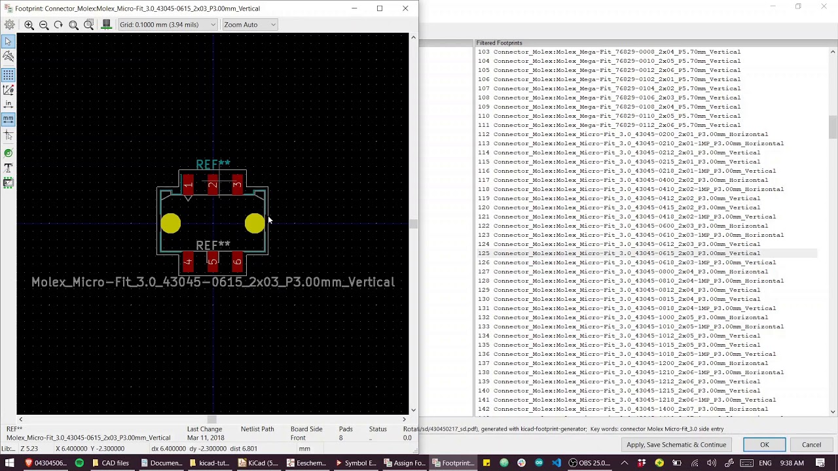
Task: Toggle full-window crosshair cursor shape
Action: [9, 135]
